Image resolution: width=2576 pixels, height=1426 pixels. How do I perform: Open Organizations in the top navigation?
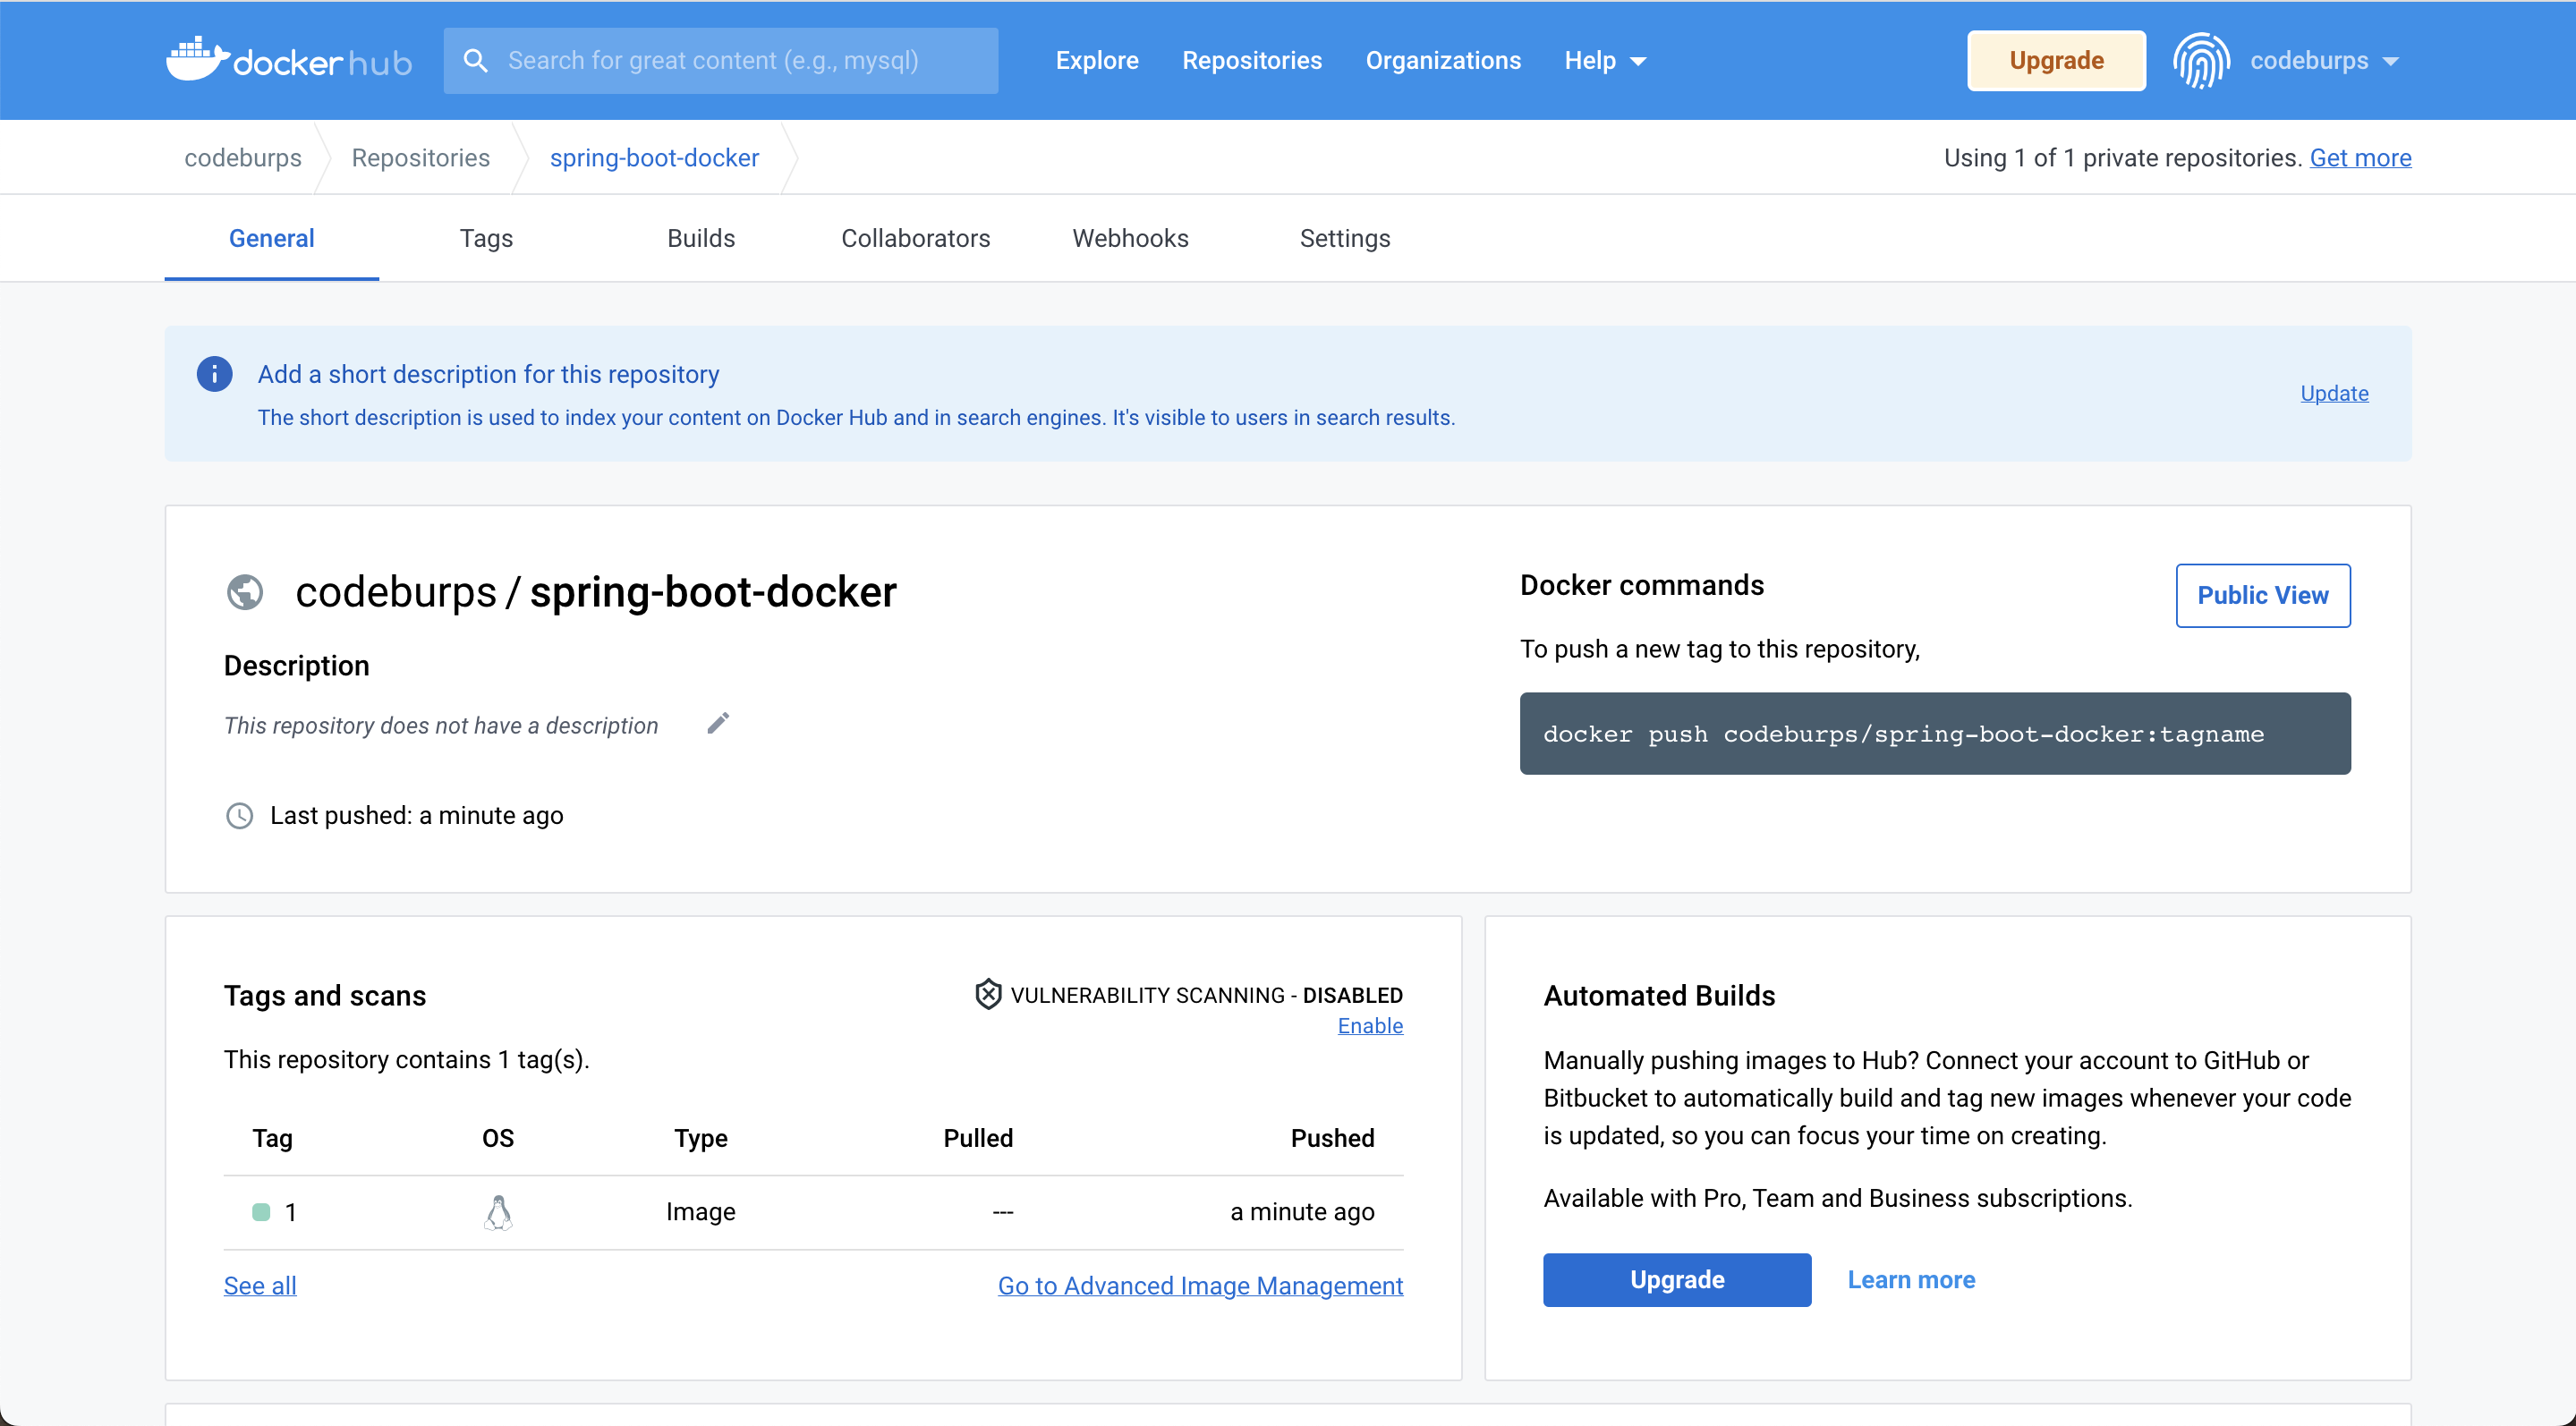click(1443, 61)
